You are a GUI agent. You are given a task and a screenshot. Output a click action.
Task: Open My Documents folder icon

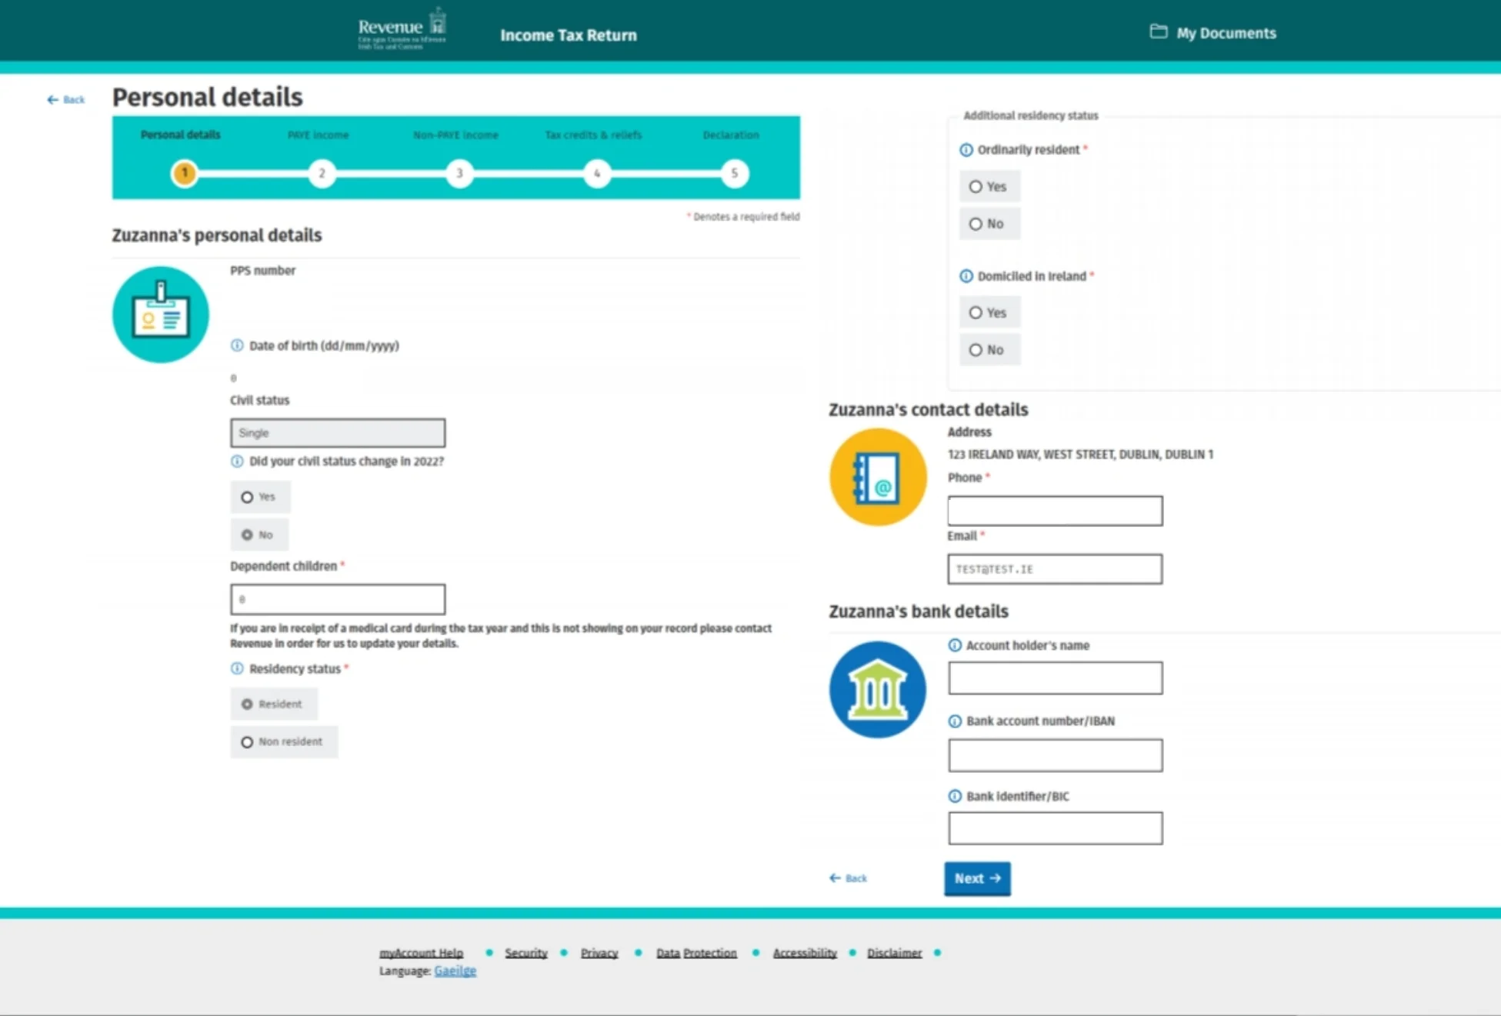1158,32
